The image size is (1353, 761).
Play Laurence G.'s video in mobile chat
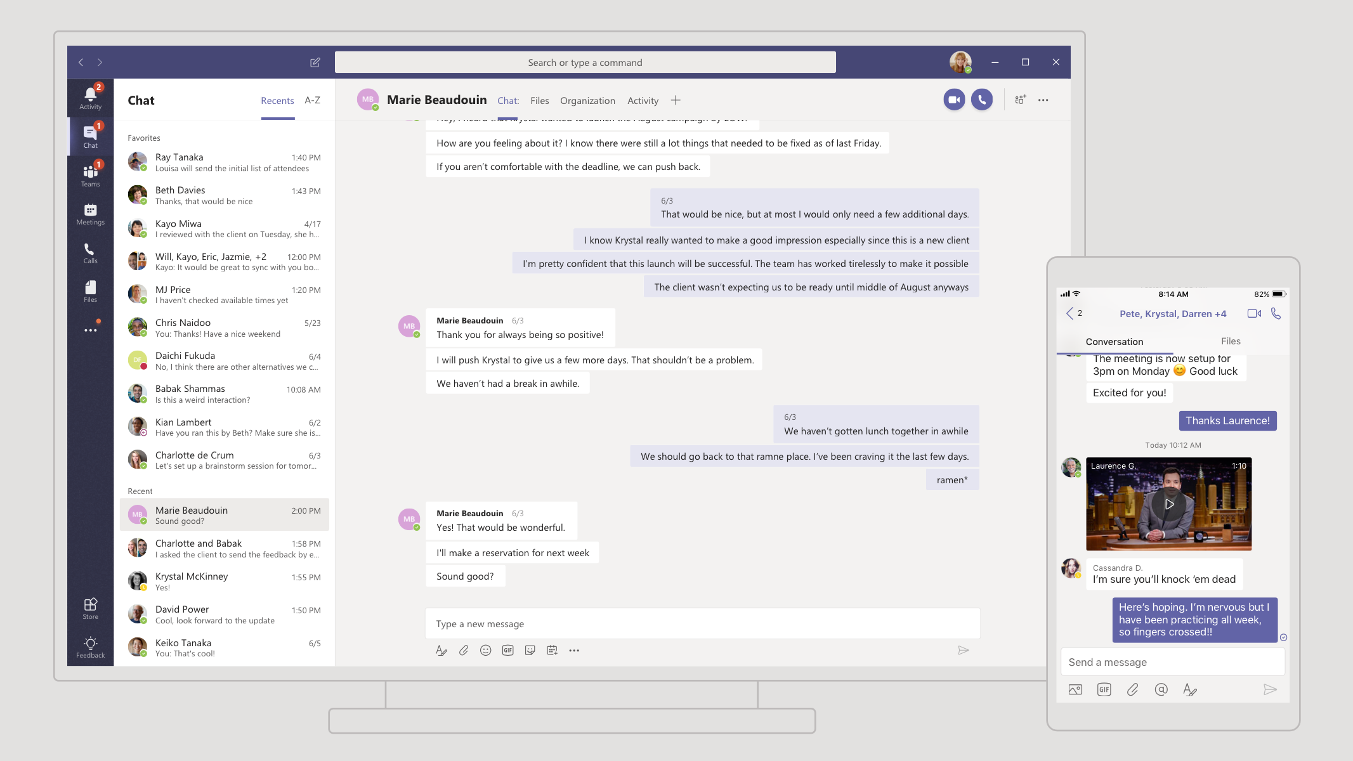[x=1168, y=504]
